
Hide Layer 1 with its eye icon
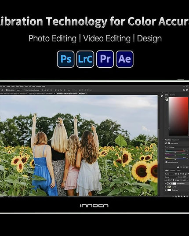(x=166, y=187)
